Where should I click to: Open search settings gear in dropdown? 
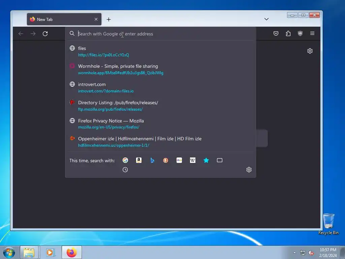point(249,170)
